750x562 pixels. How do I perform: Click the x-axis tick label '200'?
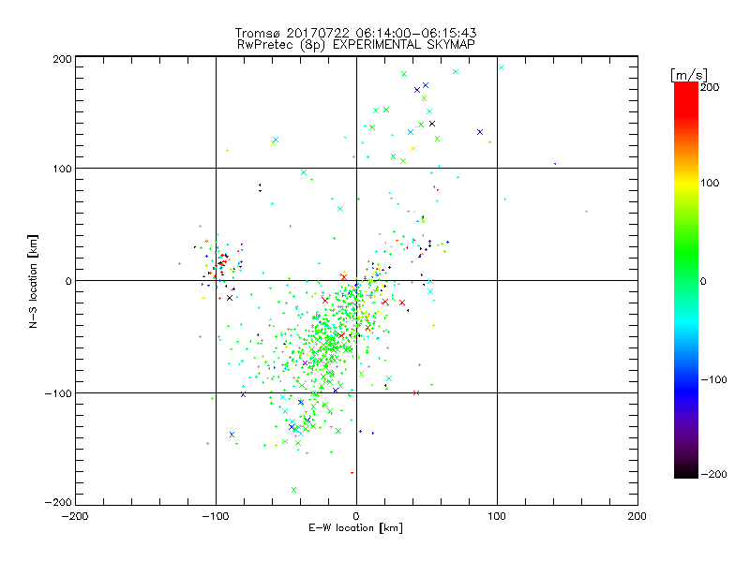[x=637, y=516]
